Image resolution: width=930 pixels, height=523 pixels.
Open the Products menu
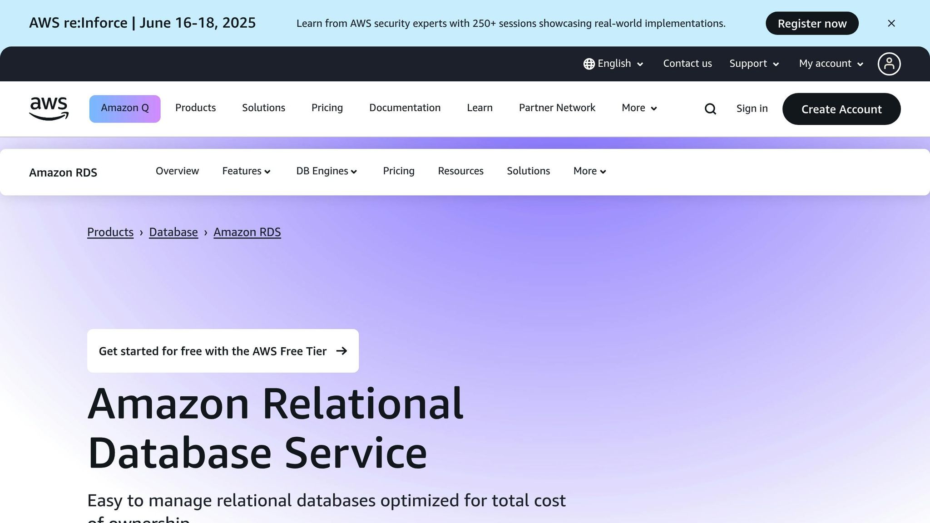[195, 108]
